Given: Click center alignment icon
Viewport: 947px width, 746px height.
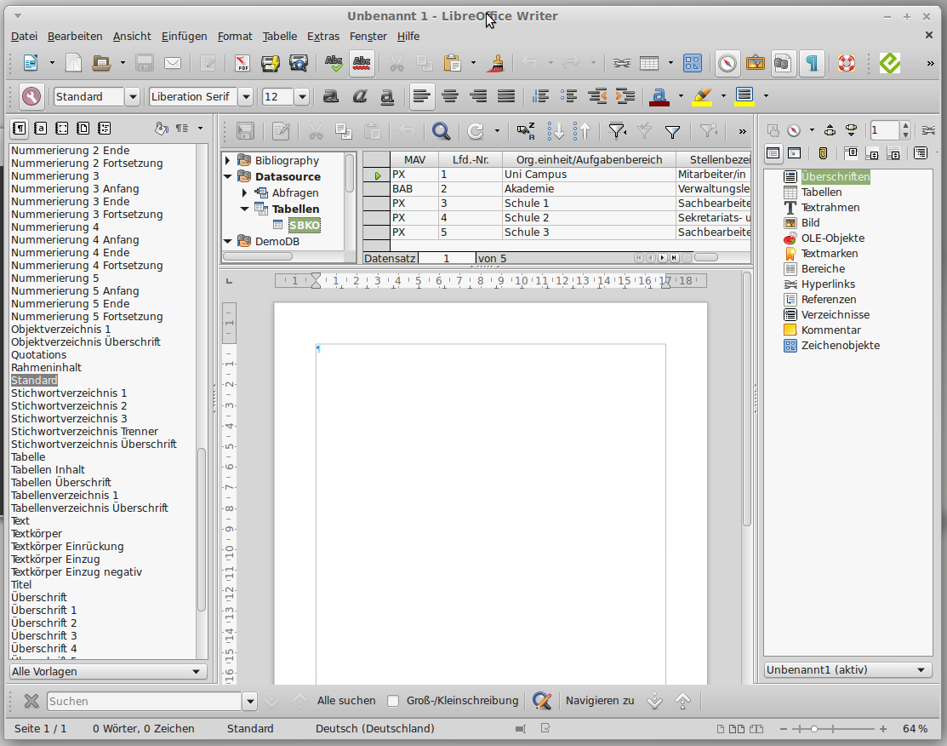Looking at the screenshot, I should point(450,96).
